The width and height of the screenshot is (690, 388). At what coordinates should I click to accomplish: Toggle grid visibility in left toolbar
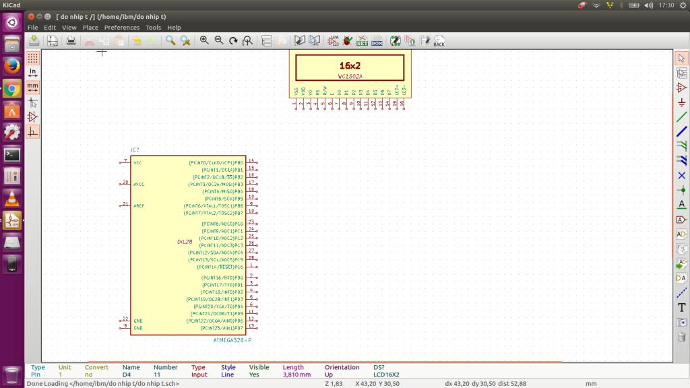[x=32, y=58]
